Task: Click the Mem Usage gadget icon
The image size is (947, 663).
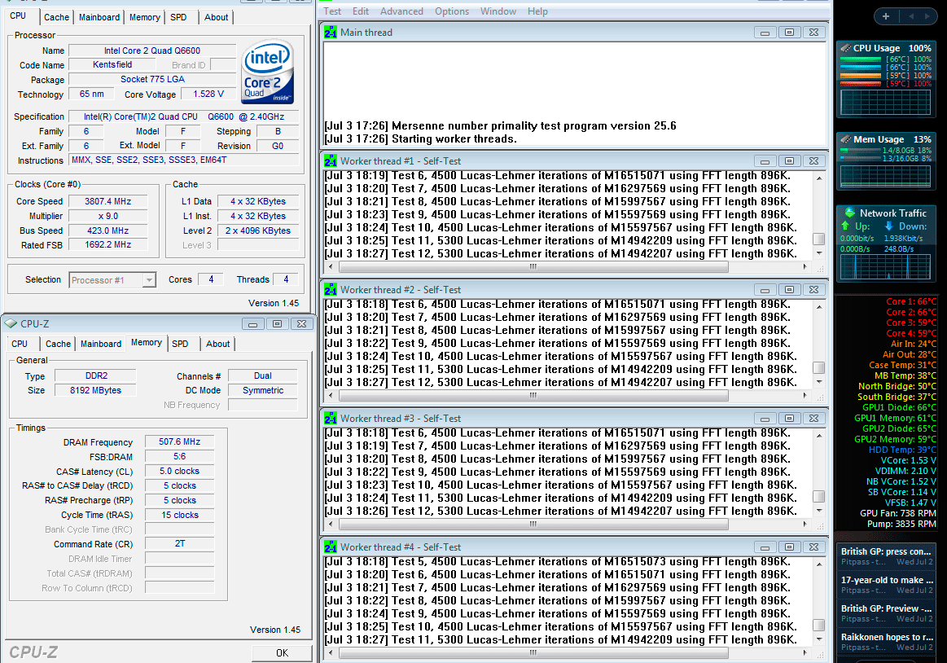Action: 846,139
